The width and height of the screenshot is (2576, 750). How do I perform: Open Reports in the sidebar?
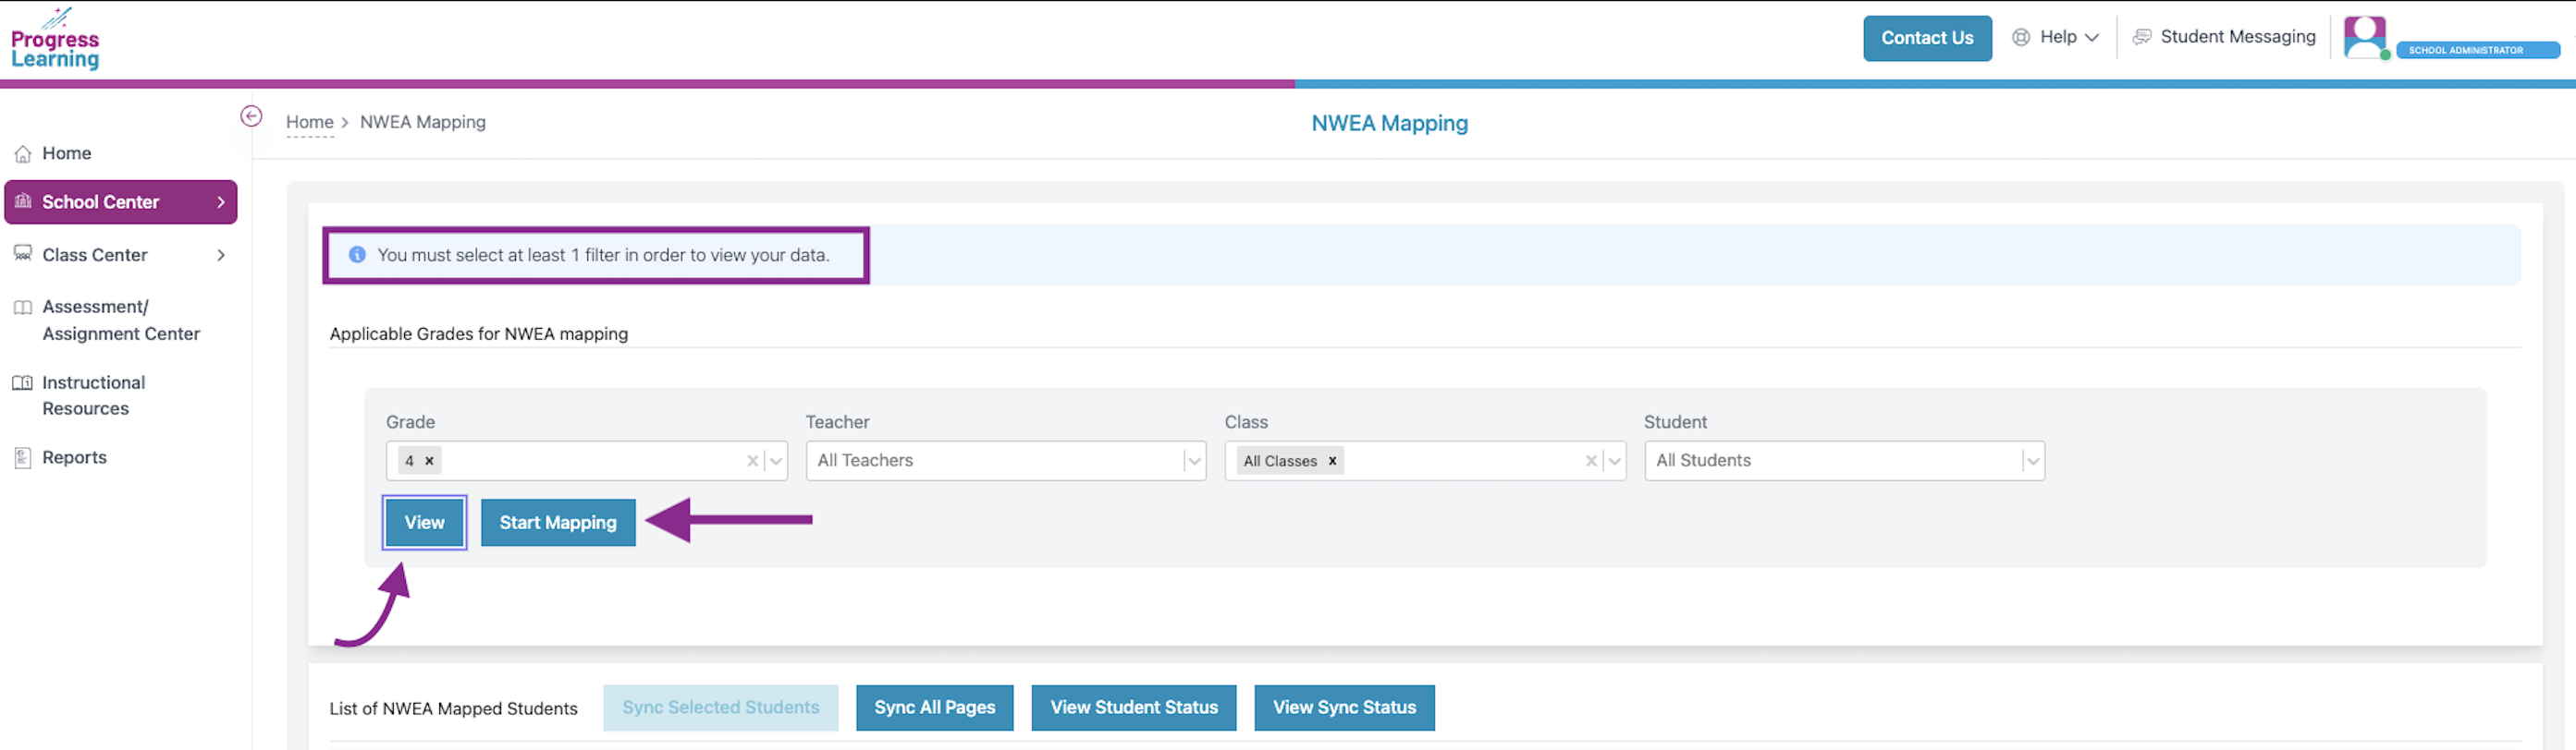75,457
